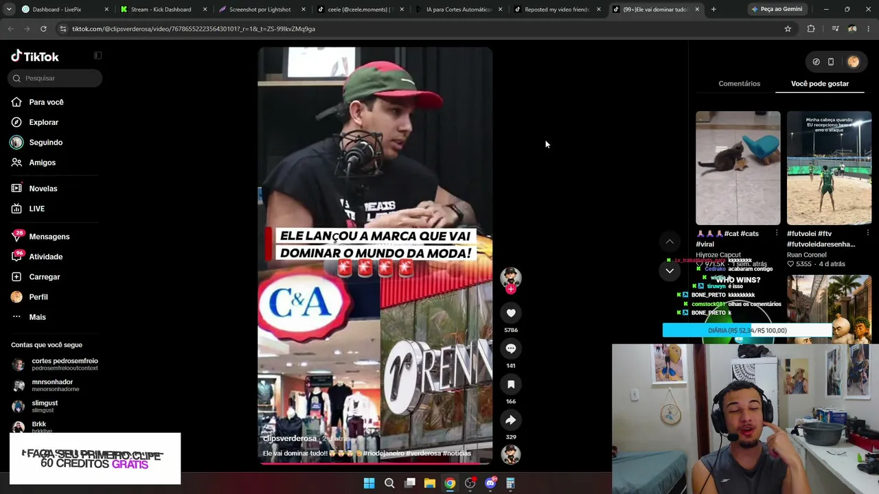Go to previous video with up chevron

tap(670, 242)
